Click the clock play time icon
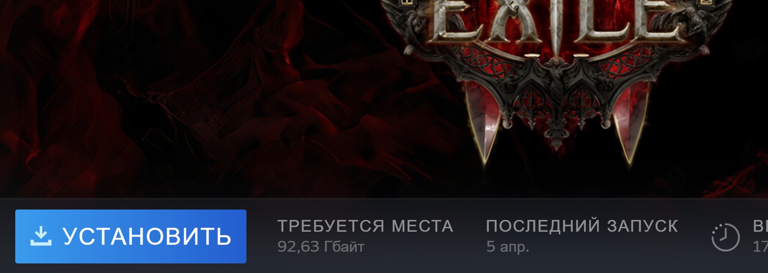768x273 pixels. [x=725, y=237]
